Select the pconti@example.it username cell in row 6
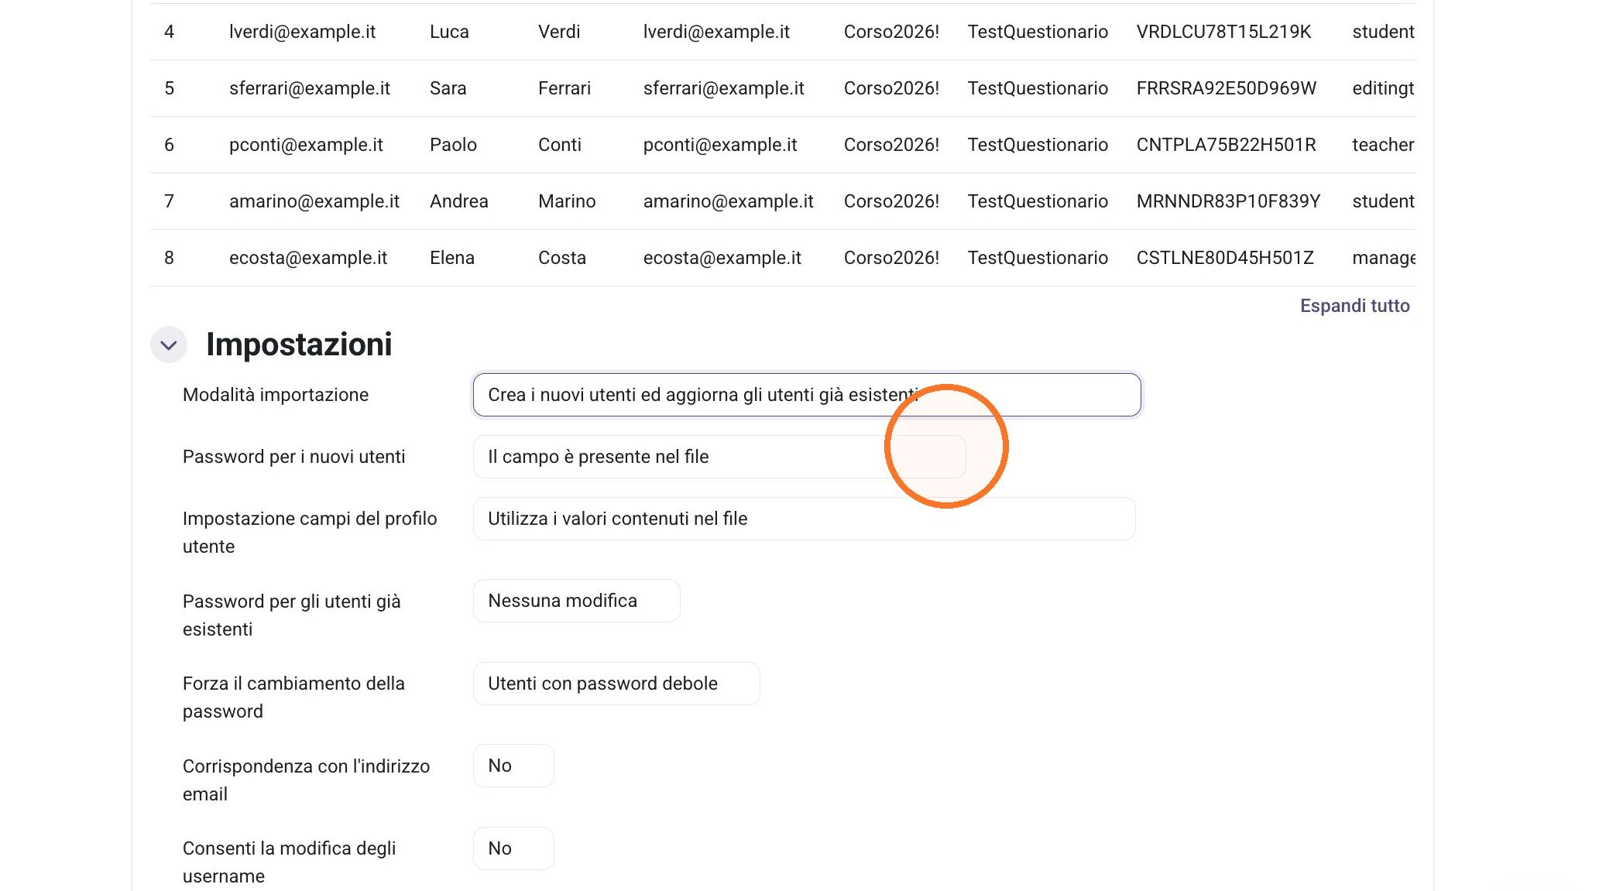Viewport: 1599px width, 891px height. [x=306, y=145]
